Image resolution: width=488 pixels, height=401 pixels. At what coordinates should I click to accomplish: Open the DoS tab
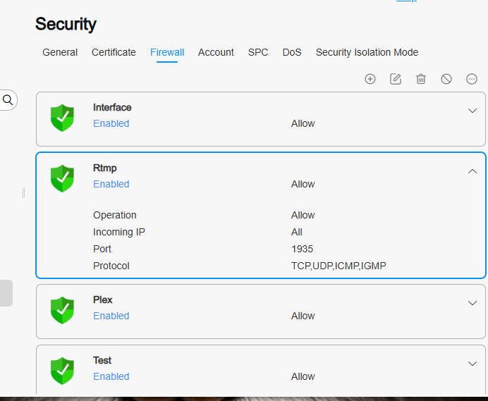pyautogui.click(x=292, y=52)
